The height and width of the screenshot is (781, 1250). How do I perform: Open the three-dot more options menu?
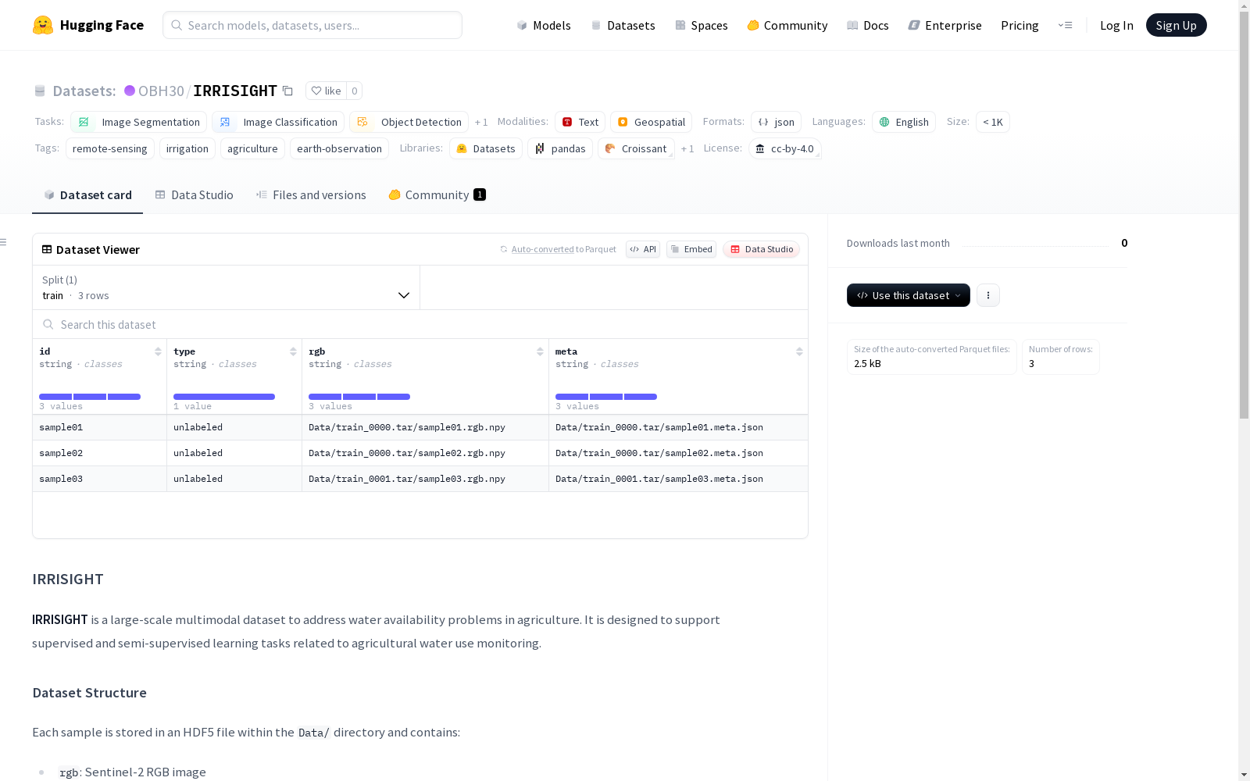pos(988,295)
